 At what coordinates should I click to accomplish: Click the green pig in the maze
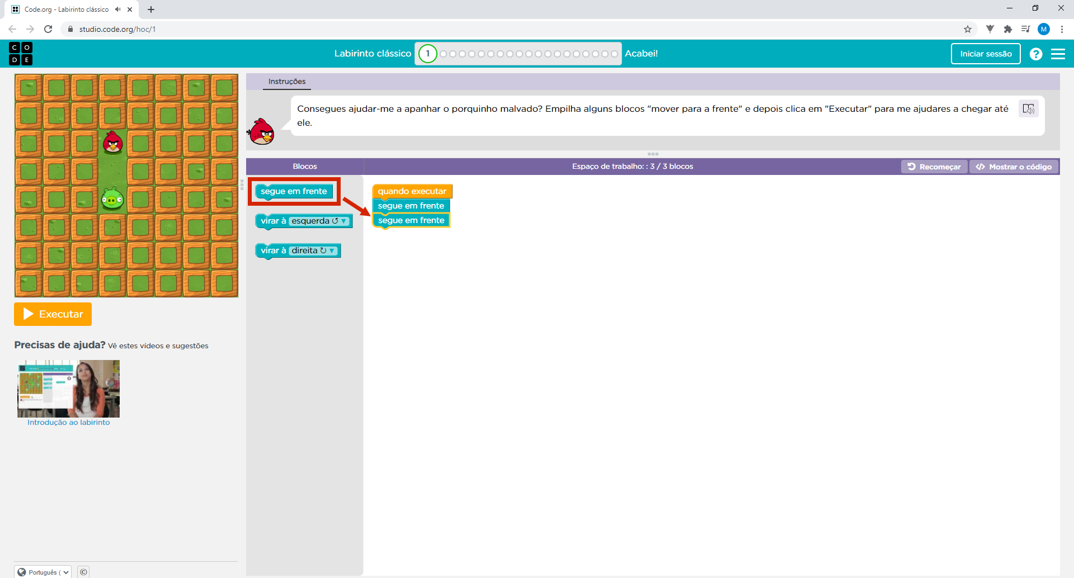coord(112,199)
